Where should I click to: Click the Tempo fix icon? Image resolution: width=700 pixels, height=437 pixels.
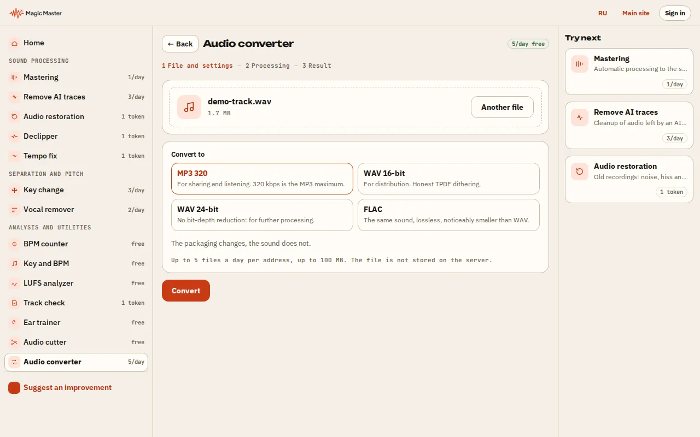14,156
